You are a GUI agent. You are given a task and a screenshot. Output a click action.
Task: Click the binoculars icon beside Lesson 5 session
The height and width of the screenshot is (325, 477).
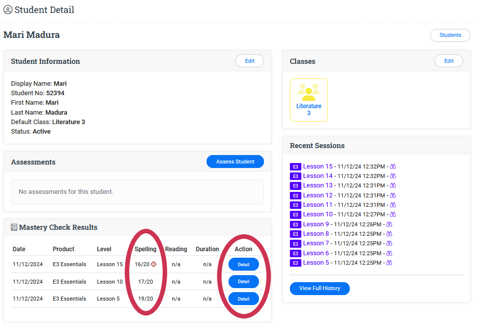tap(389, 263)
